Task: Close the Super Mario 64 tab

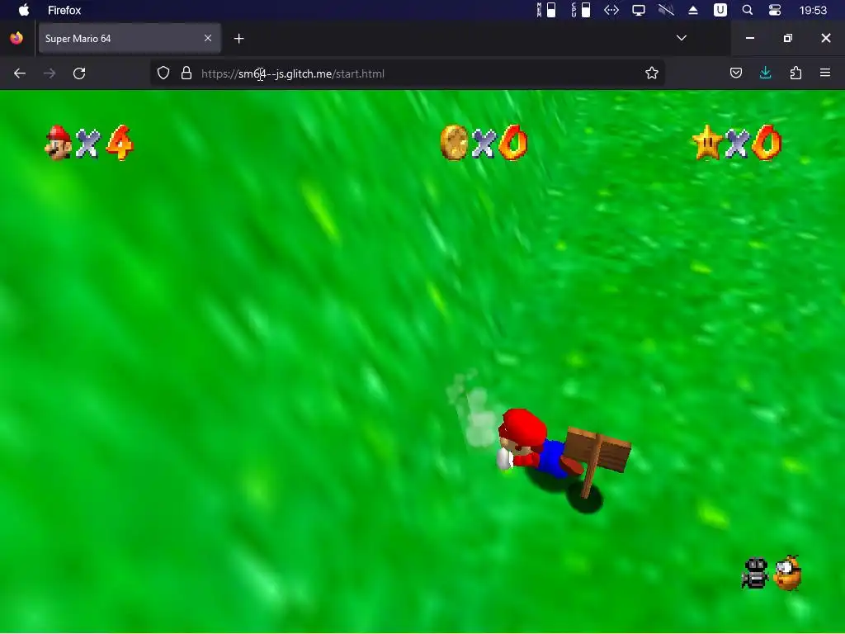Action: click(x=208, y=38)
